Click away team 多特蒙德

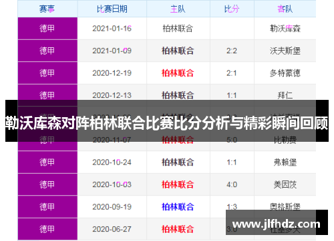pyautogui.click(x=285, y=73)
